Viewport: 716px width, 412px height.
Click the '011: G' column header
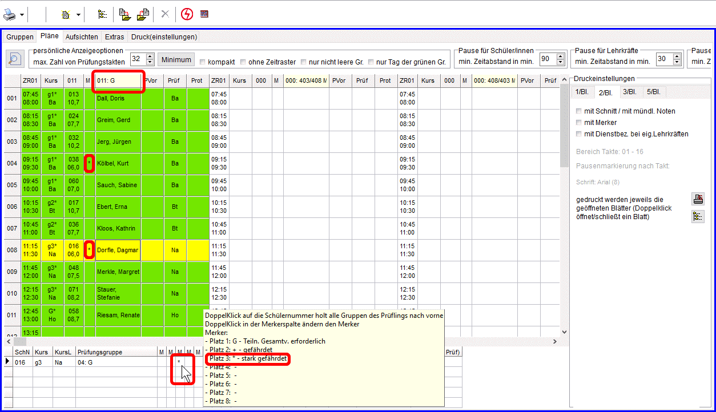tap(118, 81)
